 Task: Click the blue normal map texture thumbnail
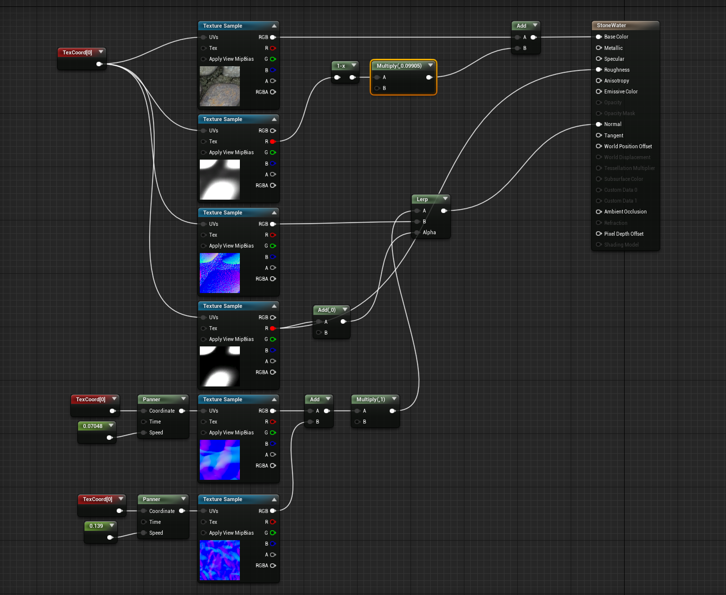[x=220, y=273]
